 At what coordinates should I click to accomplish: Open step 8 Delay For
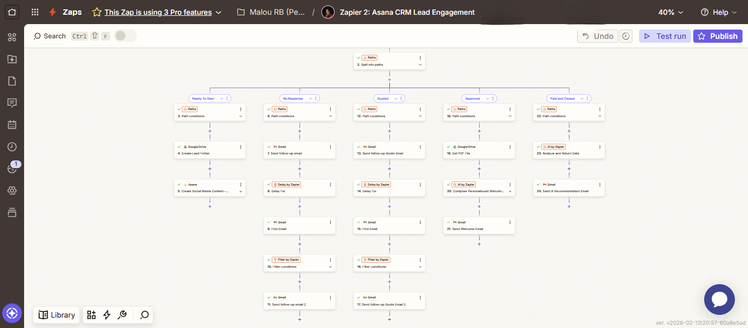tap(300, 188)
